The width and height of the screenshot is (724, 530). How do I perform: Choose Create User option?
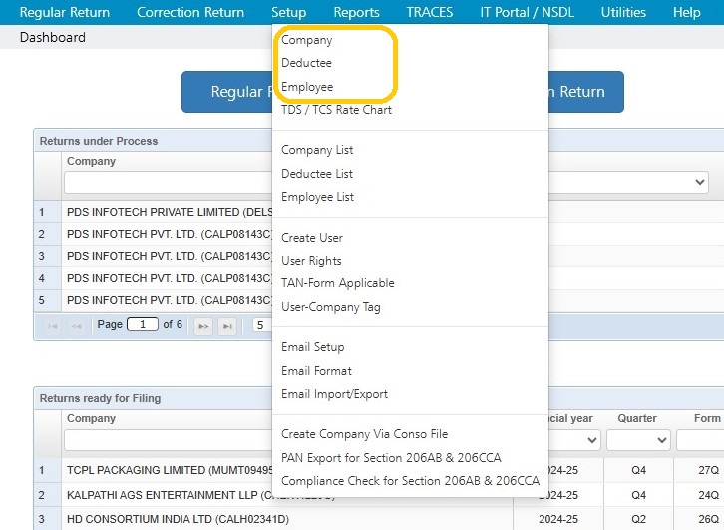click(x=312, y=237)
